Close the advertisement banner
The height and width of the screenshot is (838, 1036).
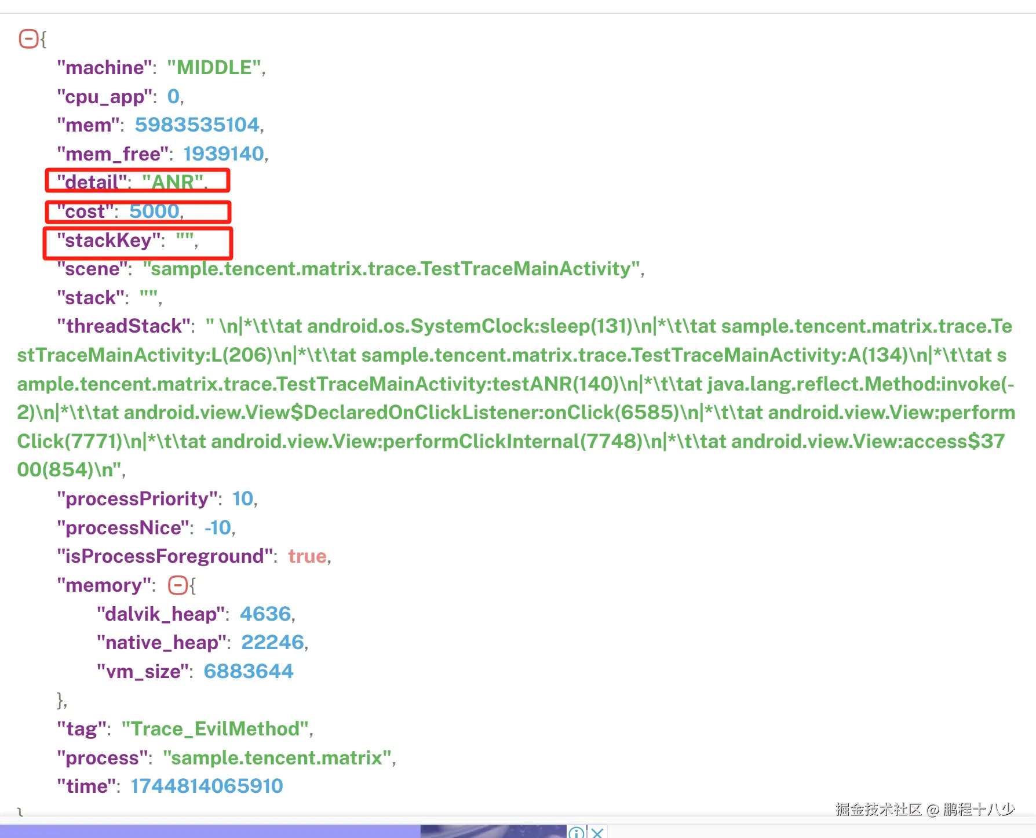tap(597, 832)
